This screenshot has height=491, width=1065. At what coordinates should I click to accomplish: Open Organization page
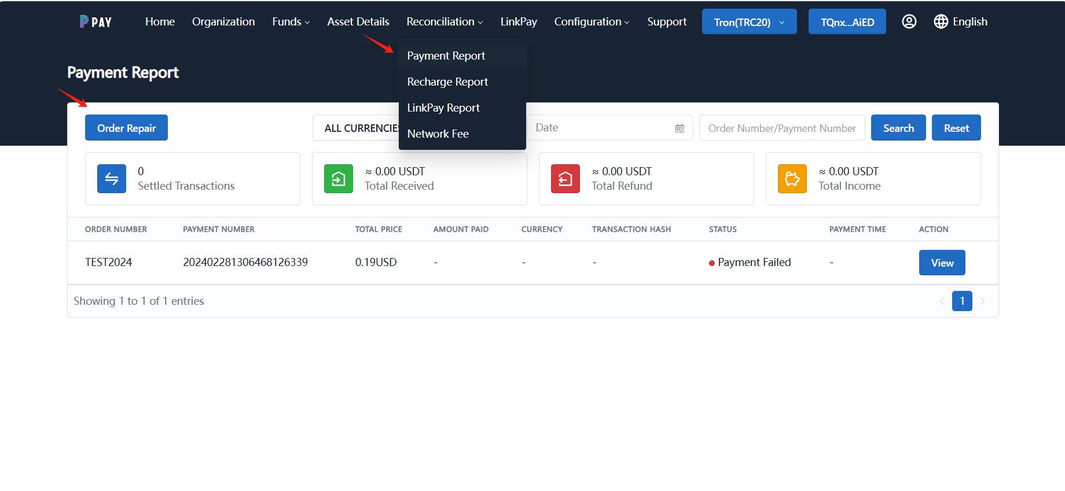pos(223,21)
